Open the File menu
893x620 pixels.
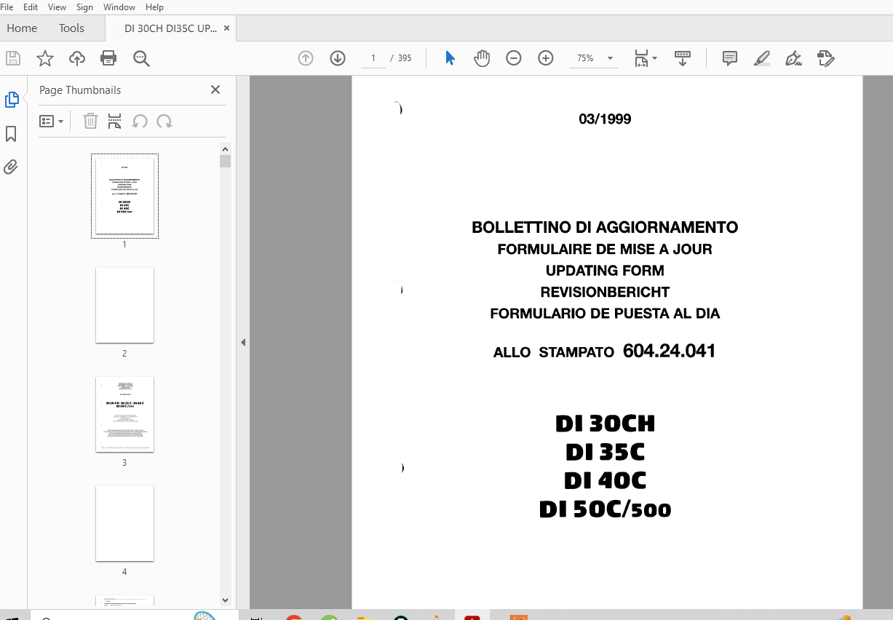pos(7,7)
